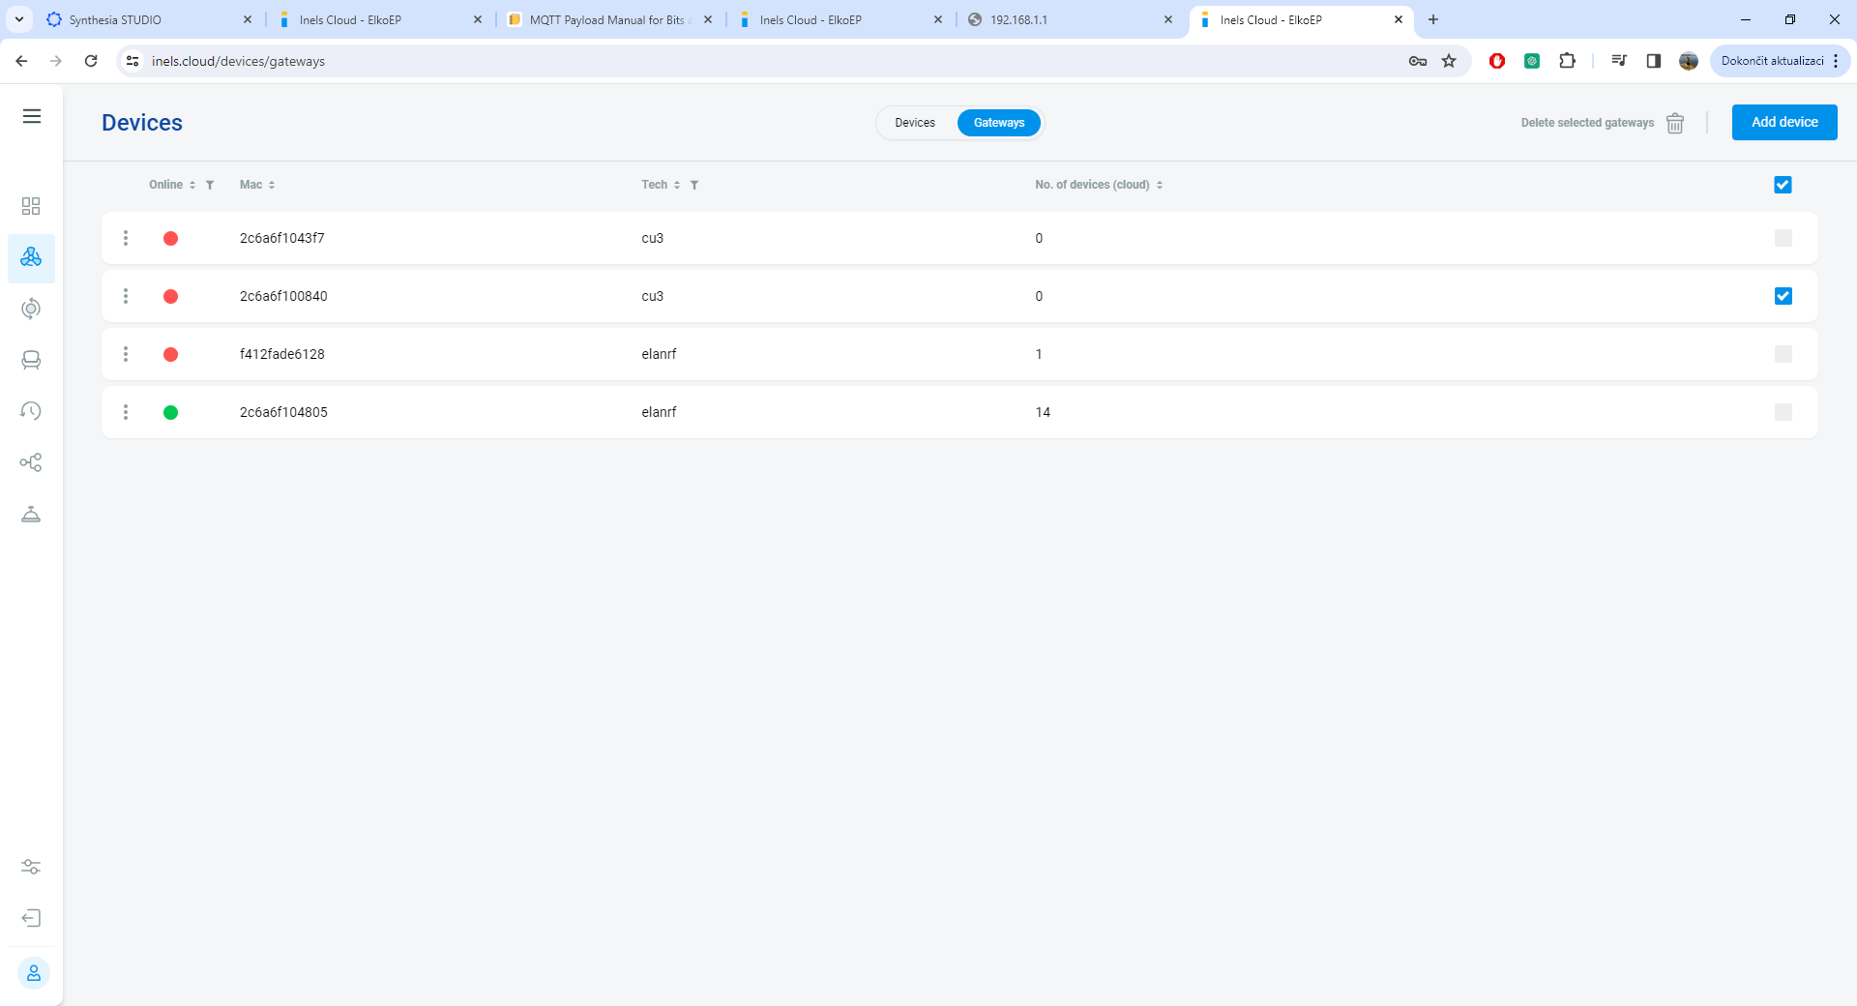
Task: Switch to the MQTT Payload Manual browser tab
Action: tap(606, 19)
